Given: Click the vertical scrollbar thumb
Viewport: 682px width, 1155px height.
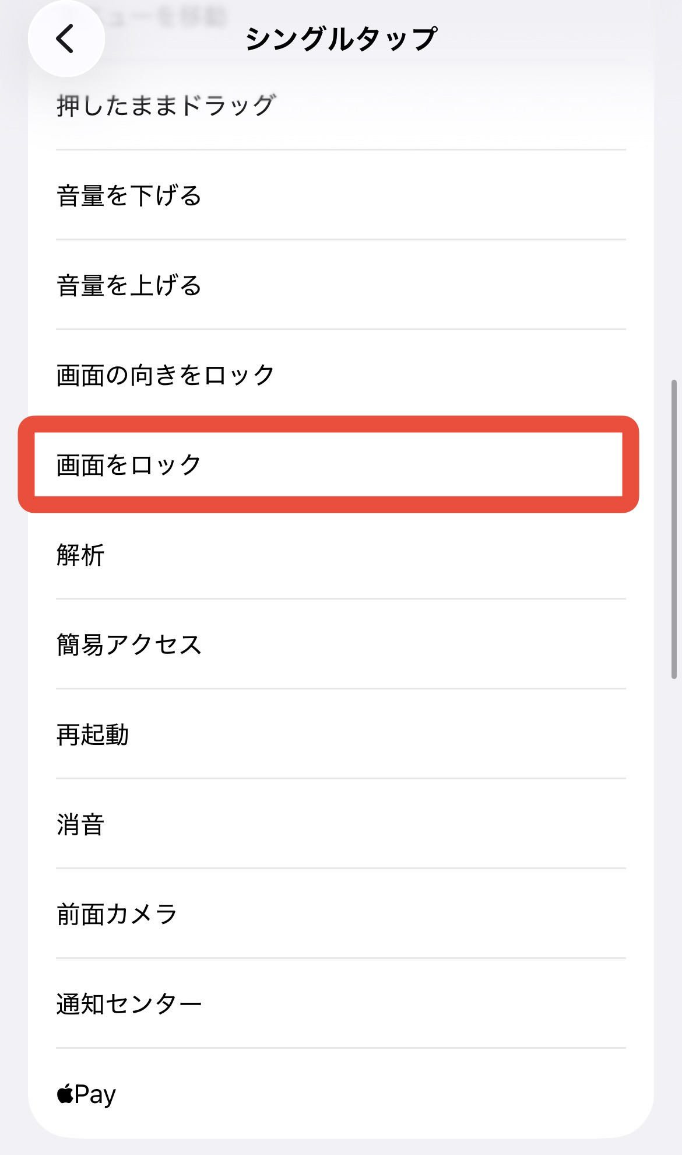Looking at the screenshot, I should point(674,529).
